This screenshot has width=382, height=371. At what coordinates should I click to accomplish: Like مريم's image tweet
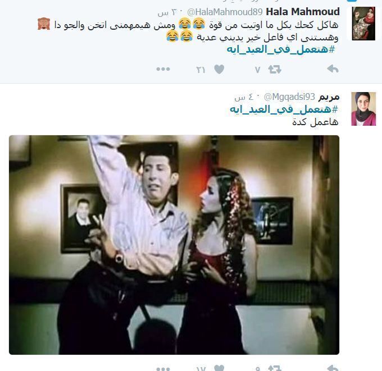click(219, 368)
